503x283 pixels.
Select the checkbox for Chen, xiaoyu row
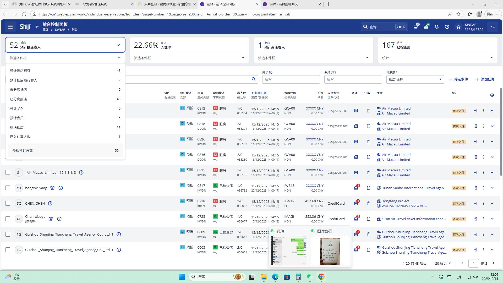click(x=8, y=219)
